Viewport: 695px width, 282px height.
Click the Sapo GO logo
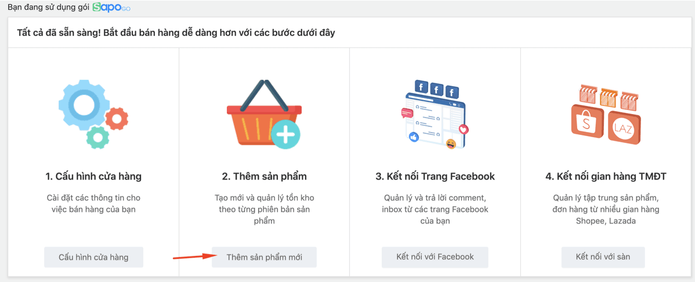pos(111,8)
